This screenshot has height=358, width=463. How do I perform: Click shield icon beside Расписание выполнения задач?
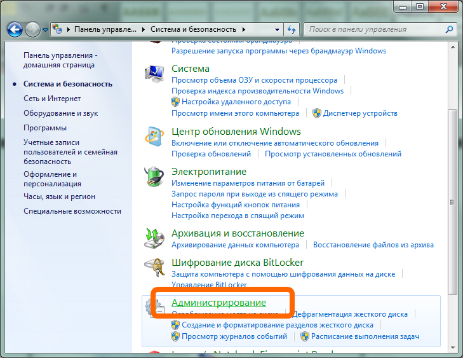(x=305, y=336)
